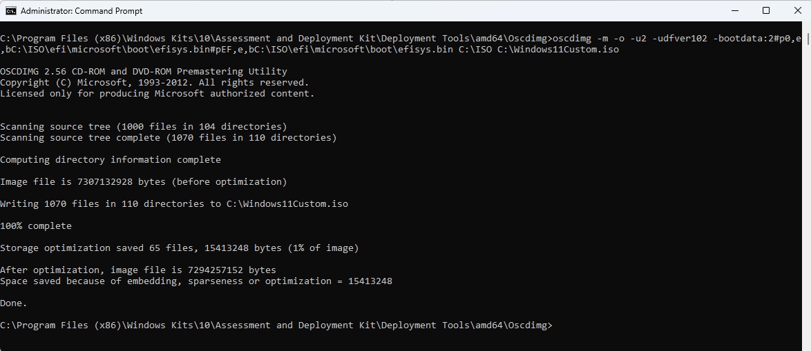Click 'Storage optimization saved 65 files' line

click(180, 248)
